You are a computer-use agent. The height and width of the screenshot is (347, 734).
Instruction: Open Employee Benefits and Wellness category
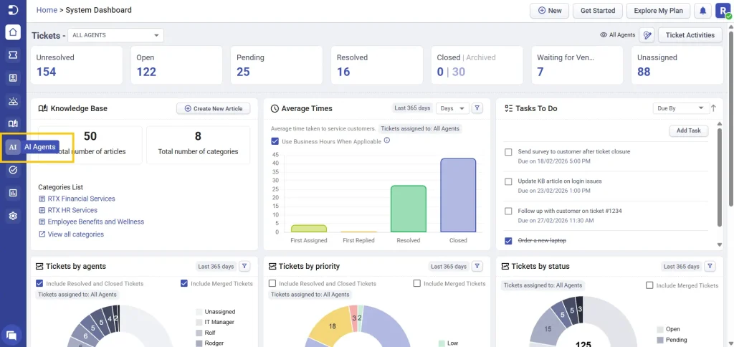96,222
